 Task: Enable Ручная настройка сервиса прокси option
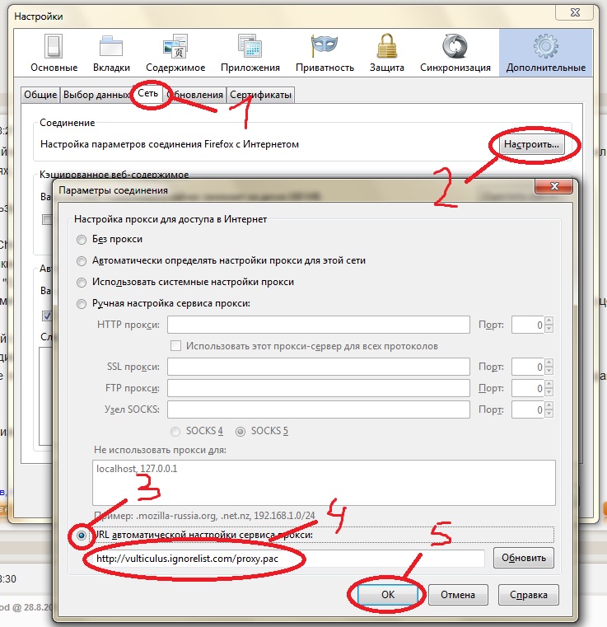[81, 304]
